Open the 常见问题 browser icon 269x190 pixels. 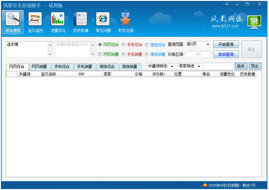point(103,19)
